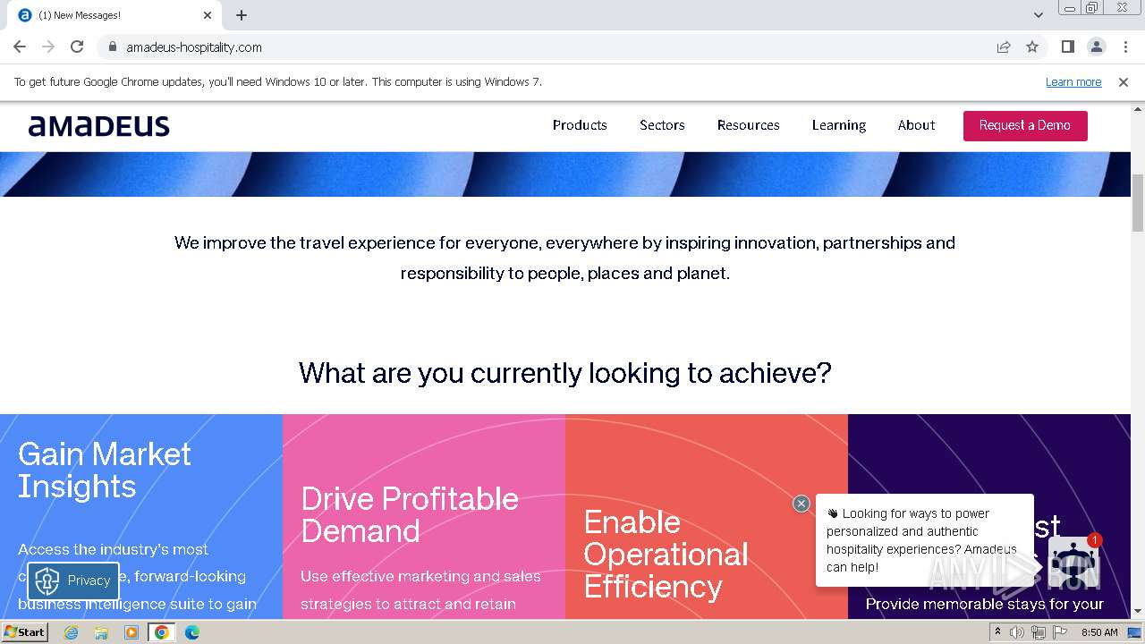
Task: Open the volume speaker tray icon
Action: [1017, 632]
